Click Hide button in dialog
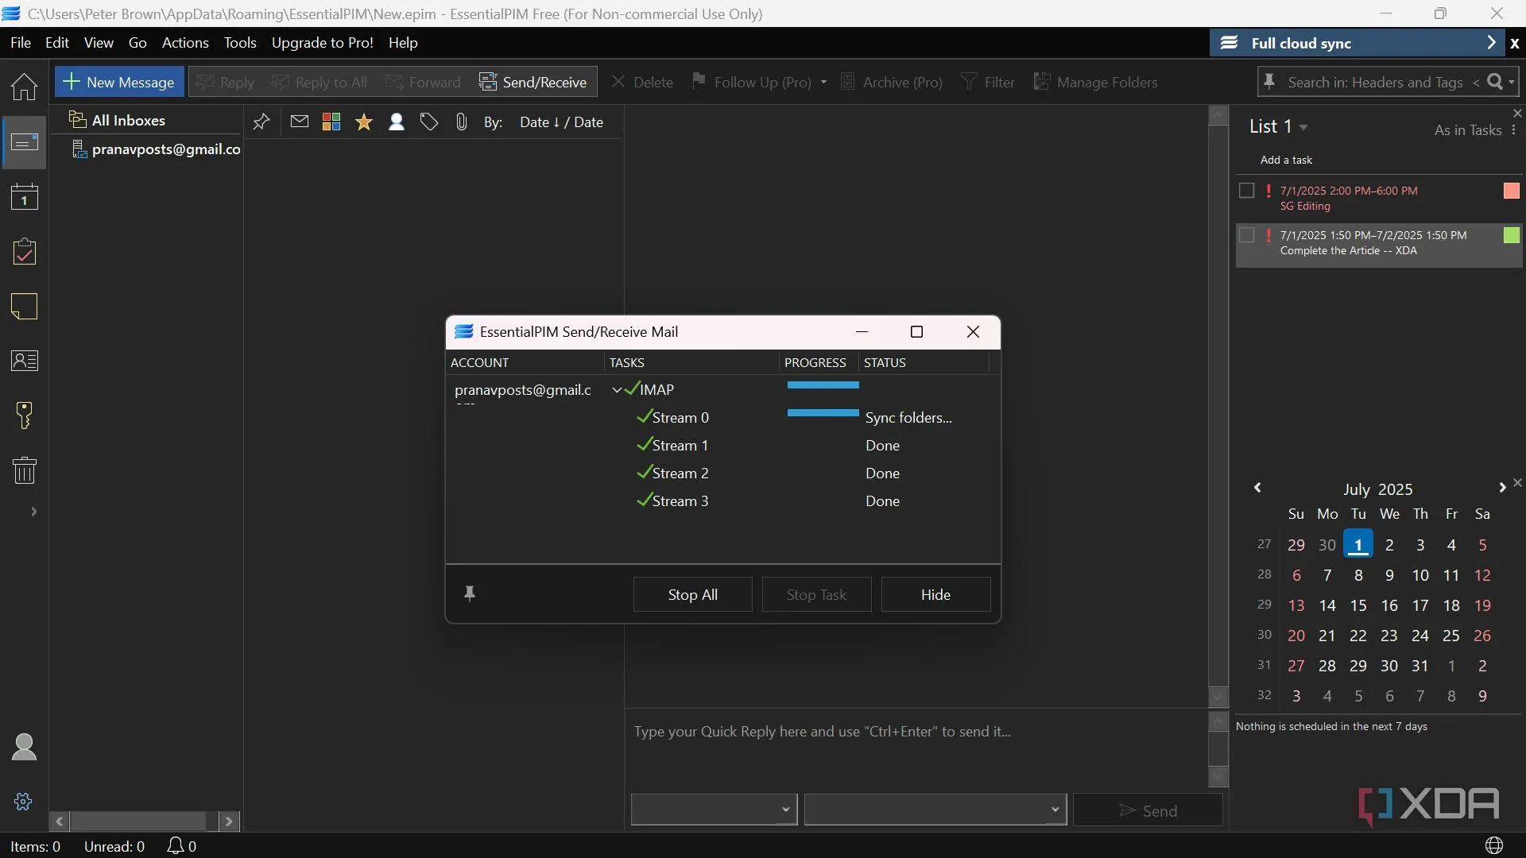Viewport: 1526px width, 858px height. [935, 594]
